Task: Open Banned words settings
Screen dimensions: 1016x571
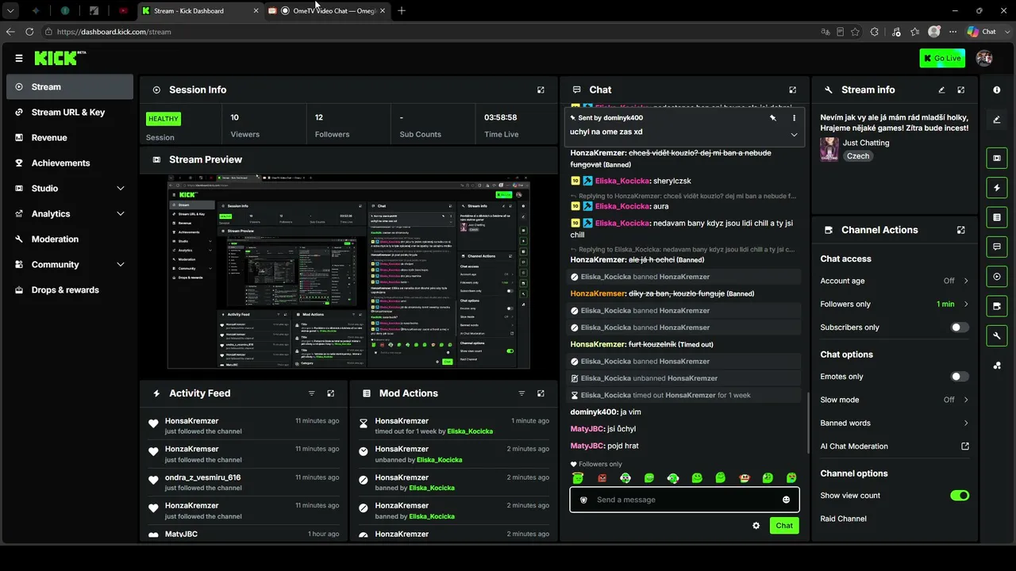Action: pos(895,423)
